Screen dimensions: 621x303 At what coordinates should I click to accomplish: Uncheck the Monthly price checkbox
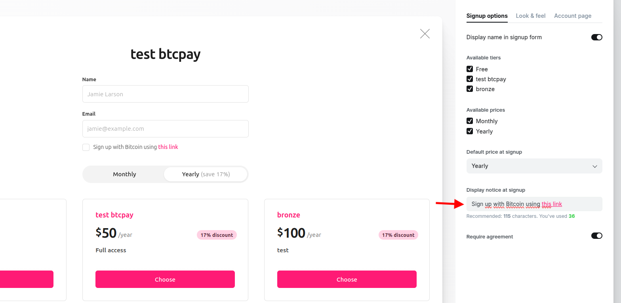tap(469, 121)
